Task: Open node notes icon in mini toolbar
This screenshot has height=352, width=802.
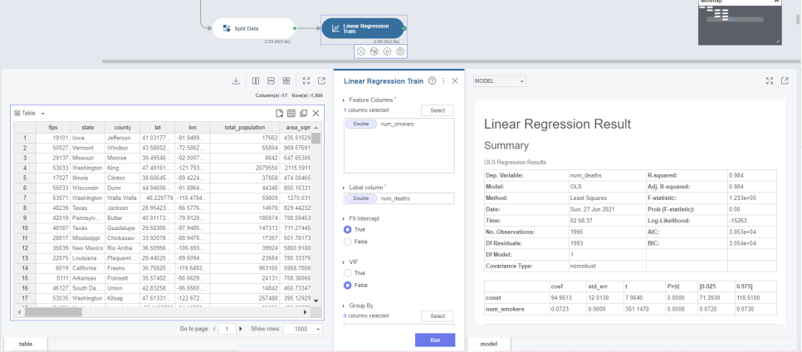Action: pyautogui.click(x=400, y=51)
